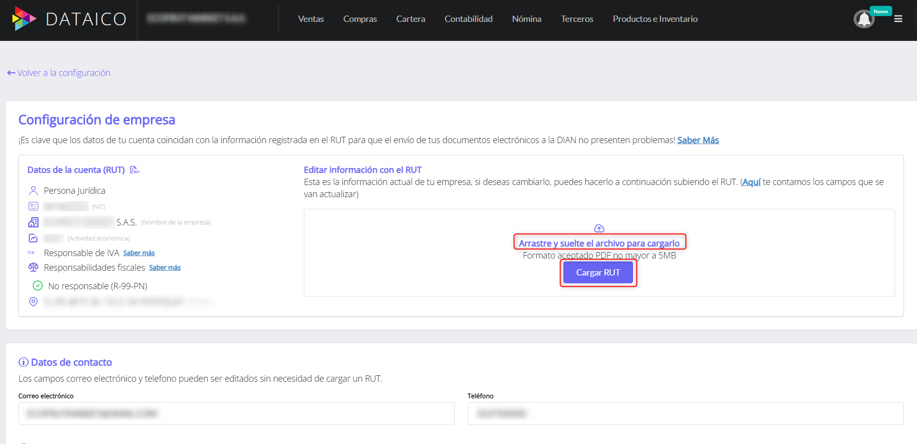Viewport: 917px width, 444px height.
Task: Click the green checkmark beside No responsable
Action: pos(37,286)
